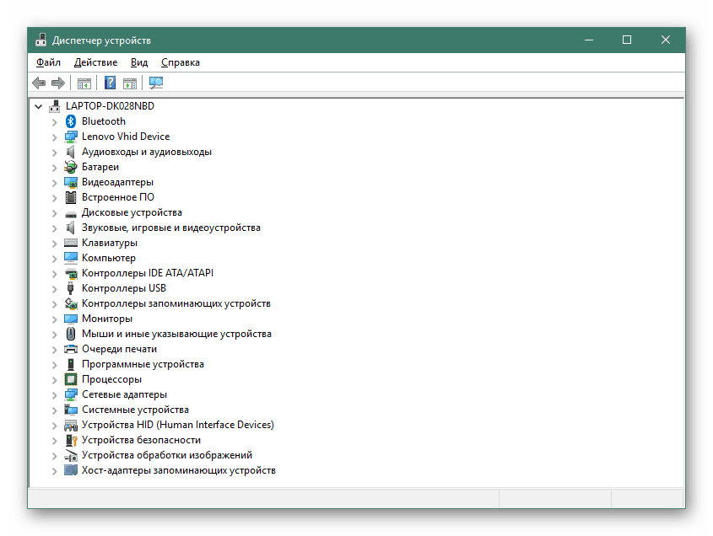The image size is (713, 536).
Task: Click the Процессоры processor chip icon
Action: pyautogui.click(x=70, y=378)
